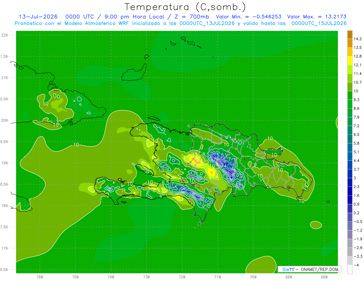Click dark blue swatch between 1.6 and 2.3
Viewport: 364px width, 281px height.
(x=350, y=191)
